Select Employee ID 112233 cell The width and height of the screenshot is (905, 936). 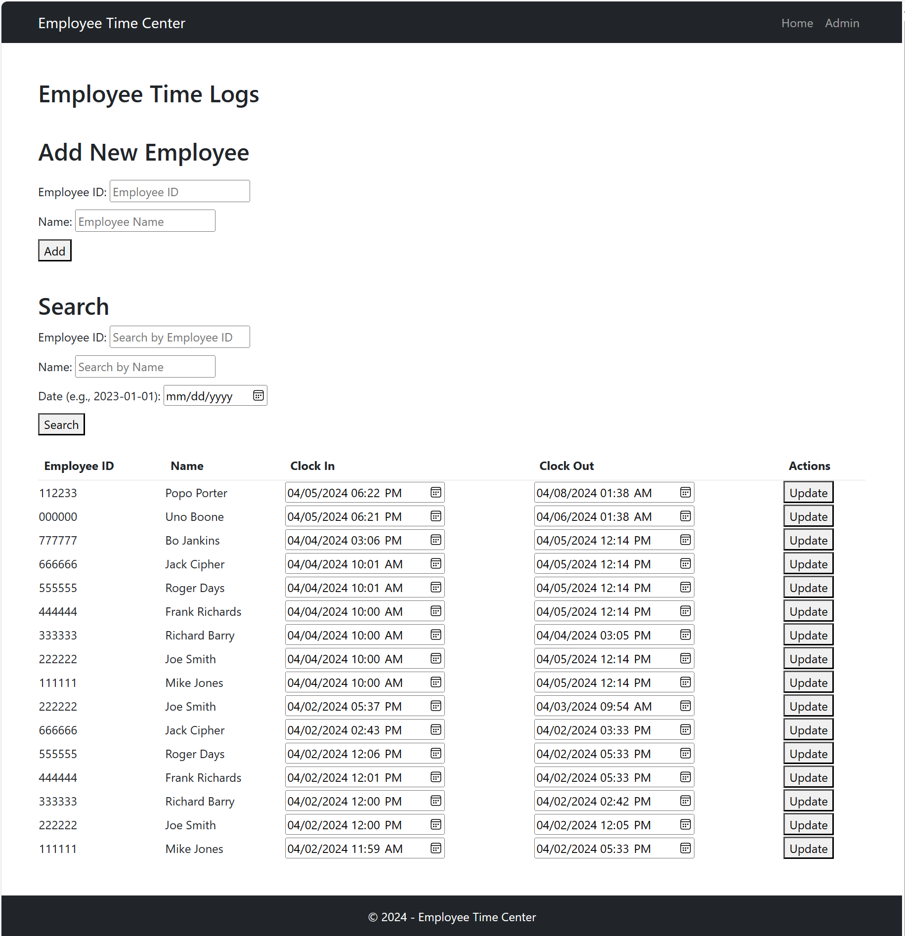tap(58, 493)
